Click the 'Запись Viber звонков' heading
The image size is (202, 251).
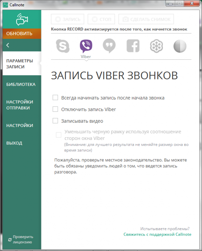tap(114, 75)
